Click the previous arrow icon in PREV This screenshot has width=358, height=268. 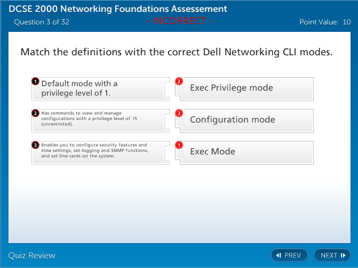pos(279,256)
